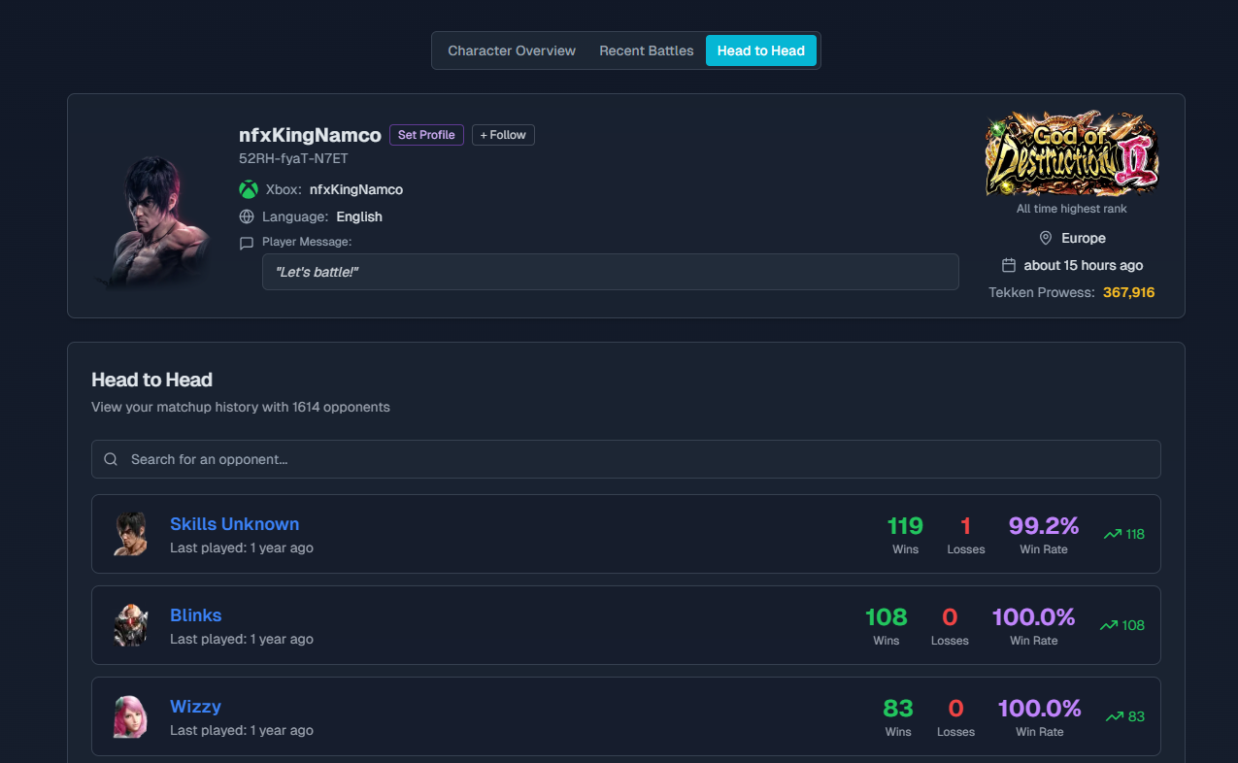Click the "Let's battle!" message box
Viewport: 1238px width, 763px height.
pos(610,272)
